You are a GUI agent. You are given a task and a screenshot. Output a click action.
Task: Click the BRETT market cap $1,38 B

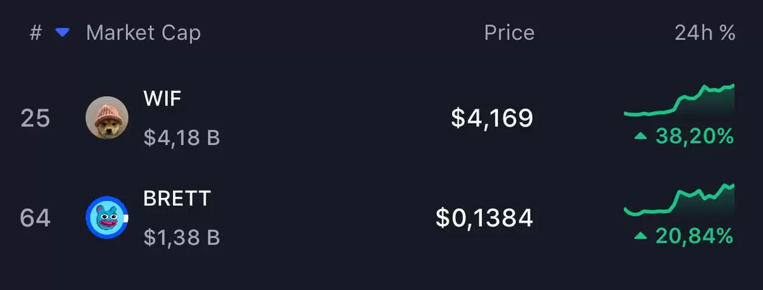pyautogui.click(x=181, y=238)
